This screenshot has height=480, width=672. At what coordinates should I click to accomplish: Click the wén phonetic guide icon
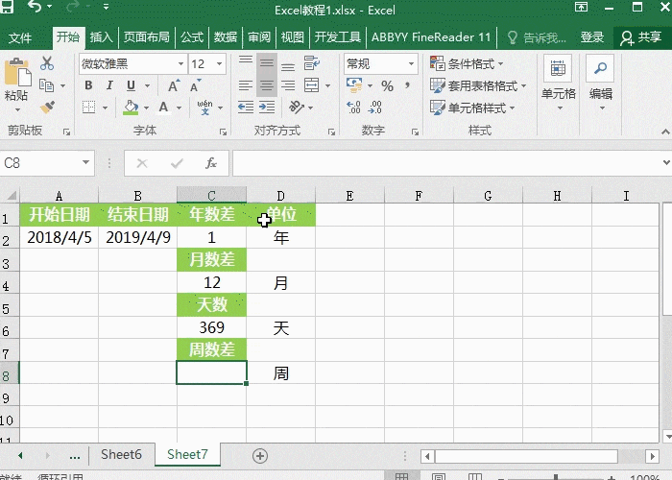[x=204, y=108]
